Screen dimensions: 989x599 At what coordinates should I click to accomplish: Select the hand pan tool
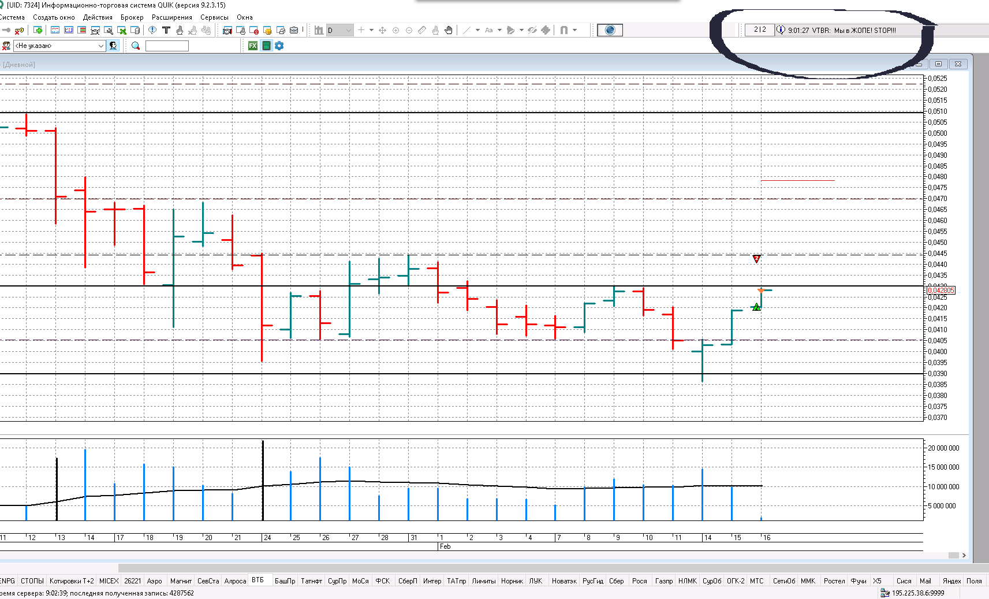pos(449,31)
